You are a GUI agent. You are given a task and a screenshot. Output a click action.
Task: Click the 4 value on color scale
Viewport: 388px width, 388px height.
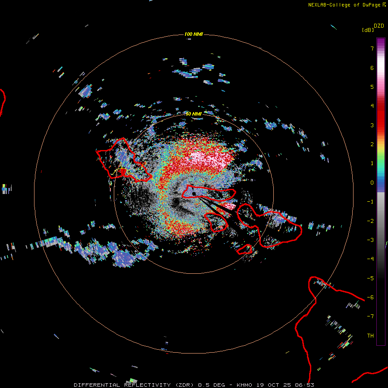372,106
